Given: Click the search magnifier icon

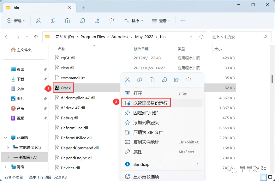Looking at the screenshot, I should pyautogui.click(x=265, y=37).
